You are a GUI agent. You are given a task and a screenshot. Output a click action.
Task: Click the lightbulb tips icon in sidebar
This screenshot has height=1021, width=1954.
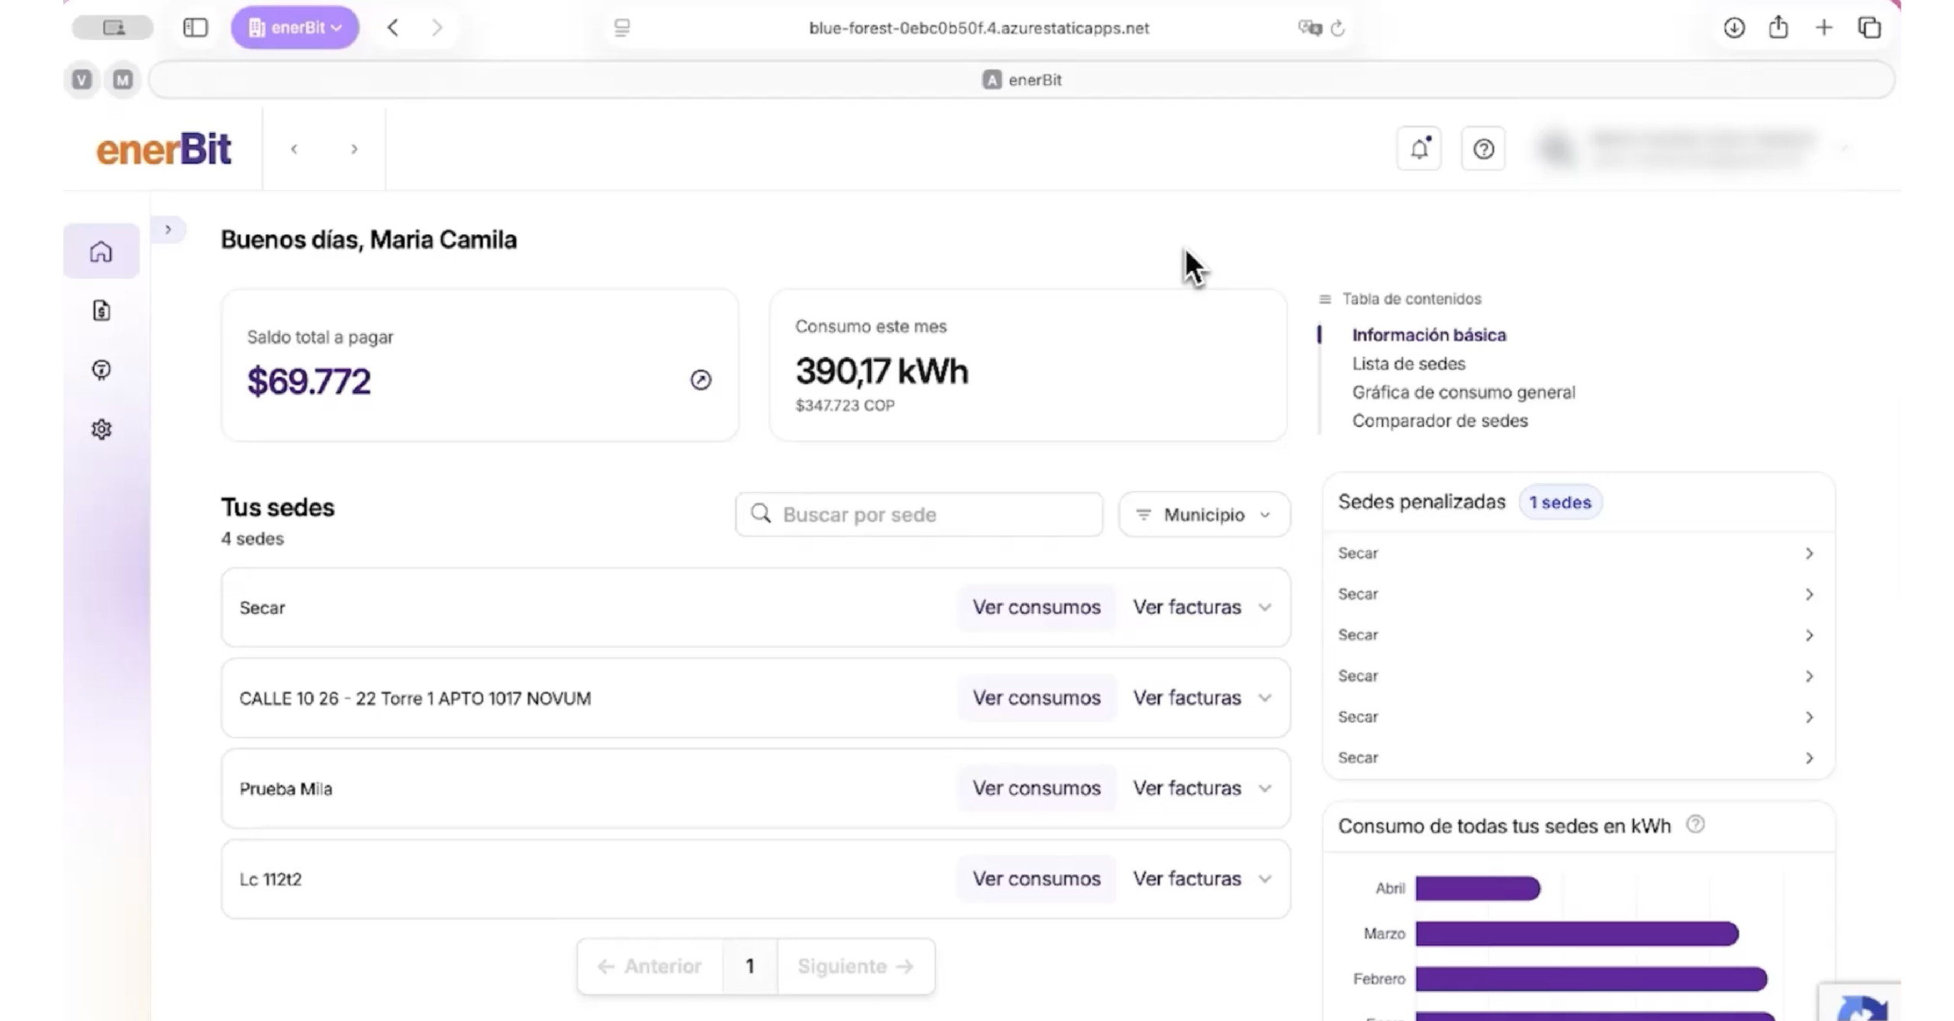tap(101, 370)
